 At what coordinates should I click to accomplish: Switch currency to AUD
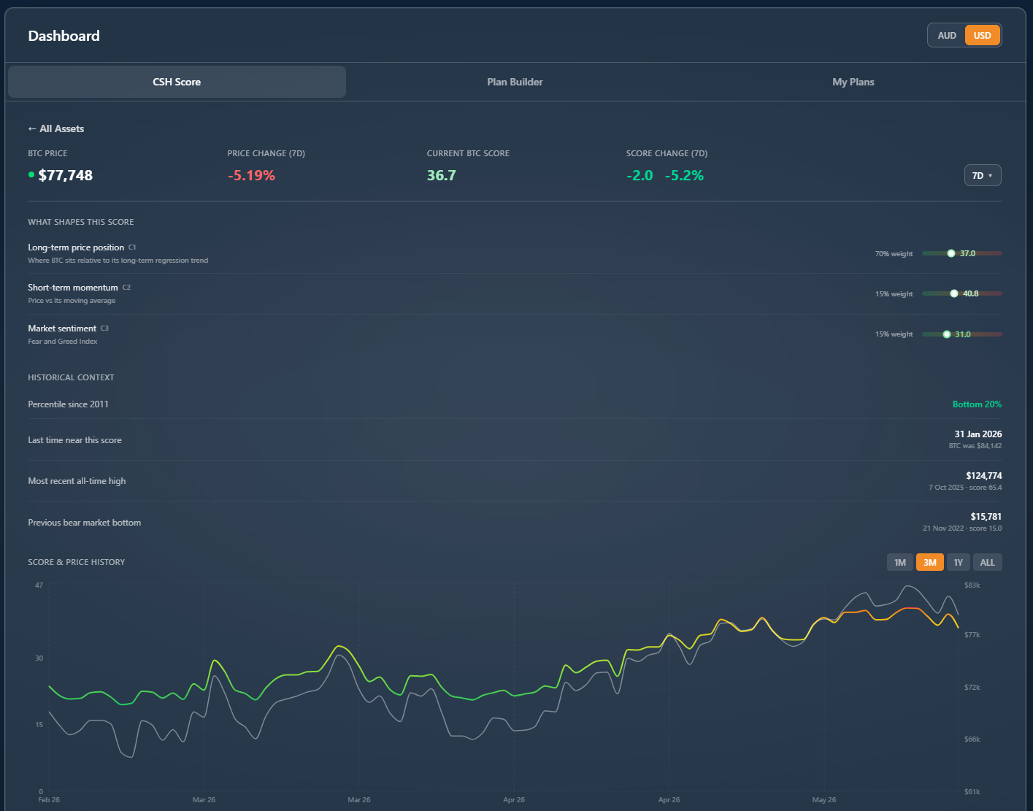pyautogui.click(x=947, y=36)
